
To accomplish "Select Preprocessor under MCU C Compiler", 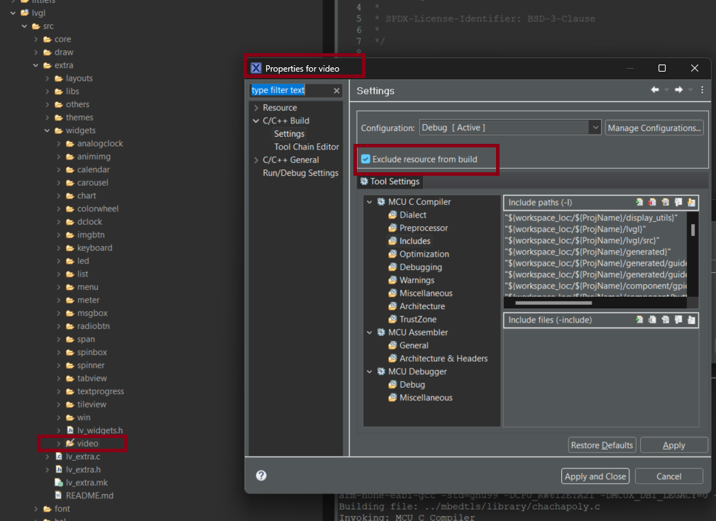I will click(x=424, y=228).
